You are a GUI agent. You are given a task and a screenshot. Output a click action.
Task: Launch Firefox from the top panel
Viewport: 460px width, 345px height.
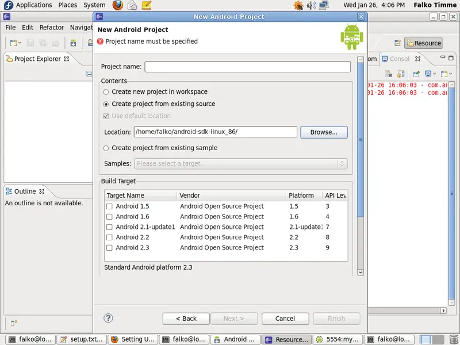click(118, 5)
